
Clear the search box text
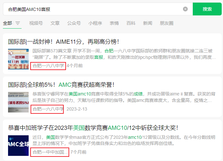point(185,9)
